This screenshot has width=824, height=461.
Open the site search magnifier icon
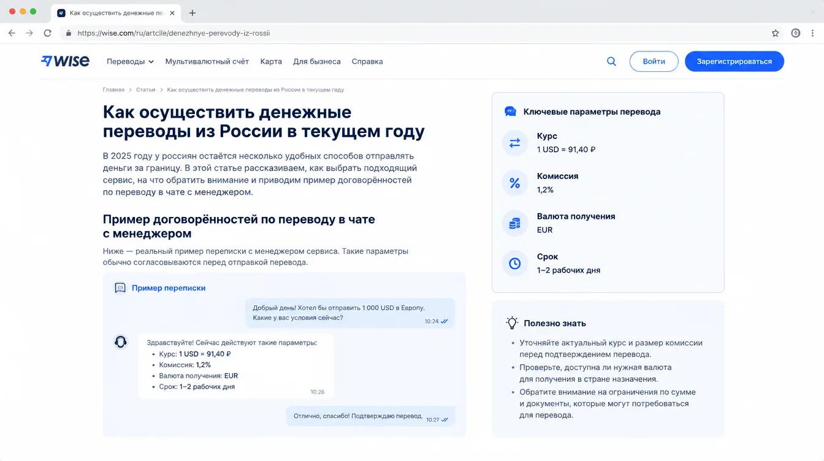[x=611, y=61]
